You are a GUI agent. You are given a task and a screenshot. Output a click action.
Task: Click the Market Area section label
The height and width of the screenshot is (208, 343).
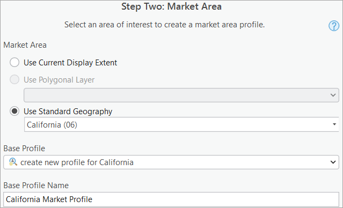tap(25, 45)
